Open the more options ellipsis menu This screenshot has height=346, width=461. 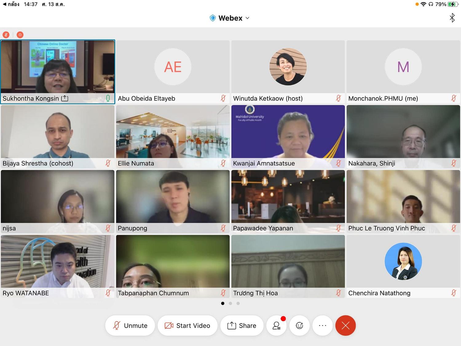tap(322, 325)
